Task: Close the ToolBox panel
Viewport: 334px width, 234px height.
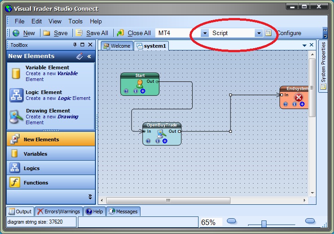Action: coord(90,45)
